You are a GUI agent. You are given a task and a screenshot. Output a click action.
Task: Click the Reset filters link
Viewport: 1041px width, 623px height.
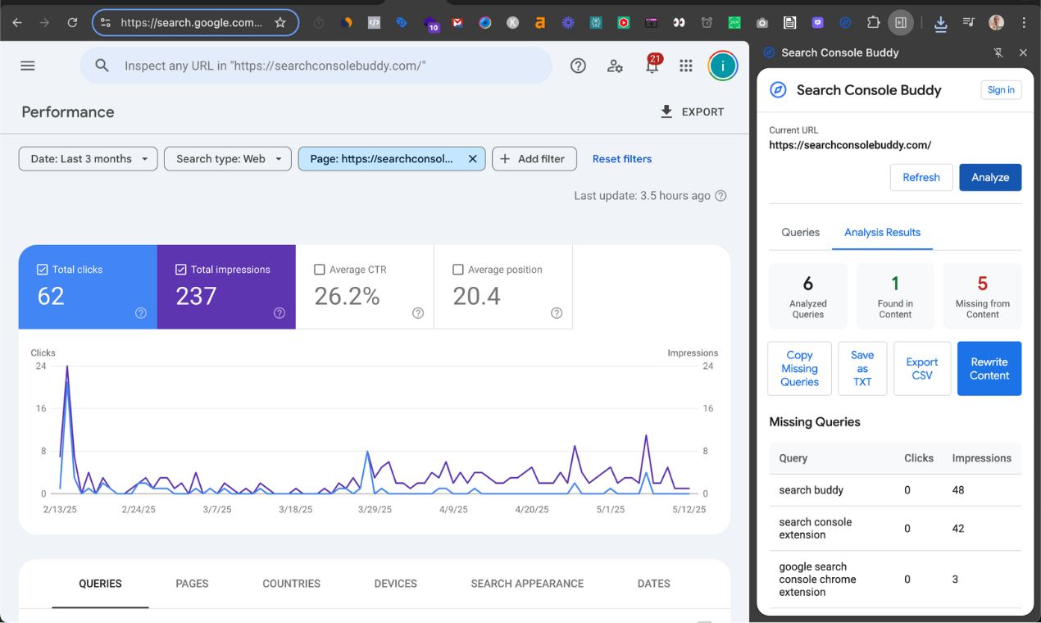[621, 159]
